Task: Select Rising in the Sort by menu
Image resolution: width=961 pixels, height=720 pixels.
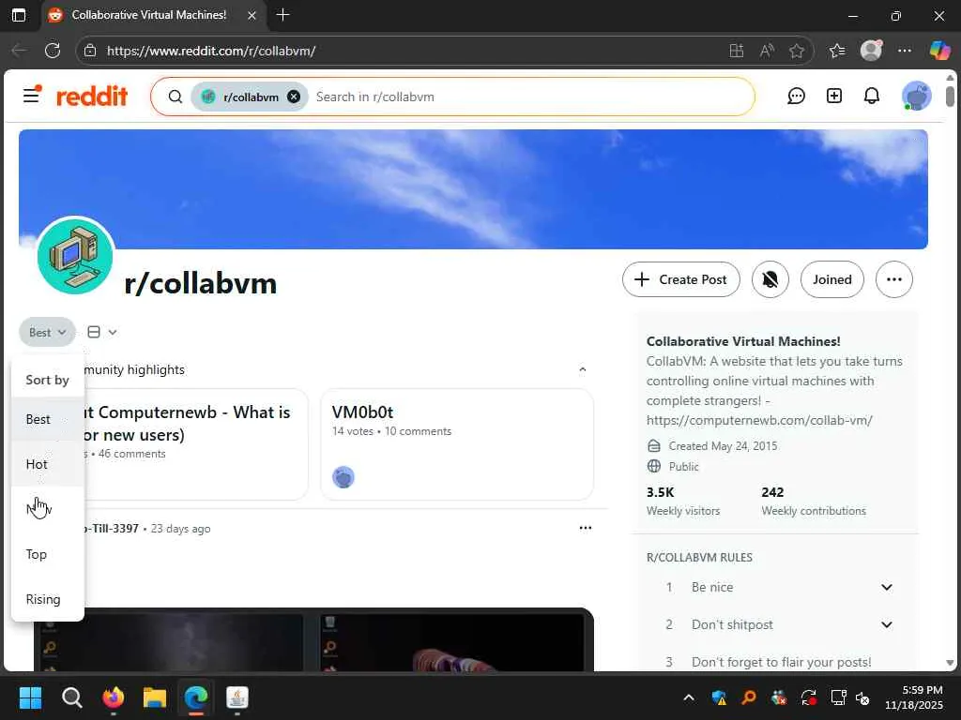Action: 48,599
